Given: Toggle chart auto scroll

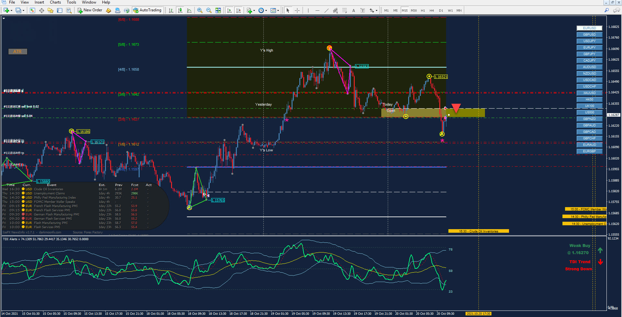Looking at the screenshot, I should pos(229,10).
